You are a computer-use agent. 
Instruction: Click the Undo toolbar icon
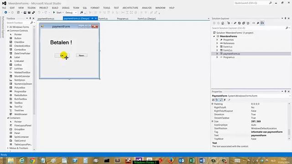click(39, 12)
